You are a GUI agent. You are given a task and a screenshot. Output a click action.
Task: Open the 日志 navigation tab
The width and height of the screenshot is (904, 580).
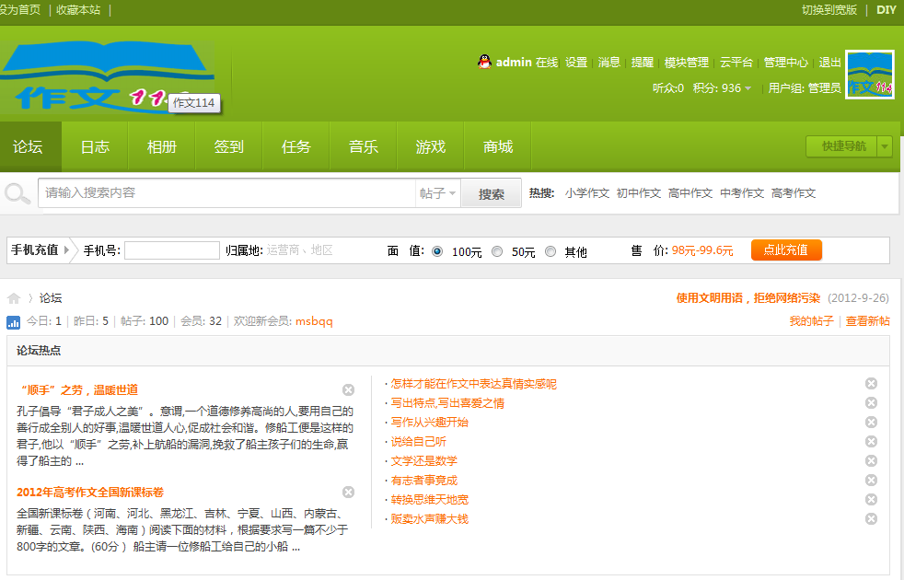(x=95, y=147)
